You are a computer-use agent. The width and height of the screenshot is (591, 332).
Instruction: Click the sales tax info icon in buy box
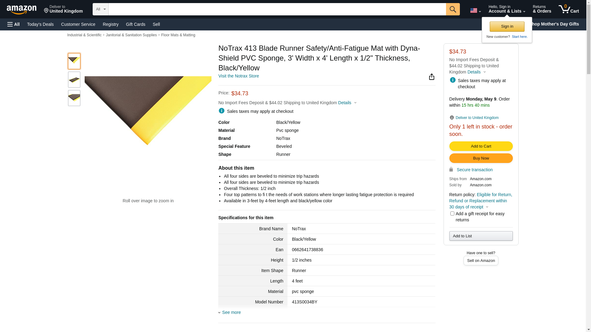click(452, 80)
